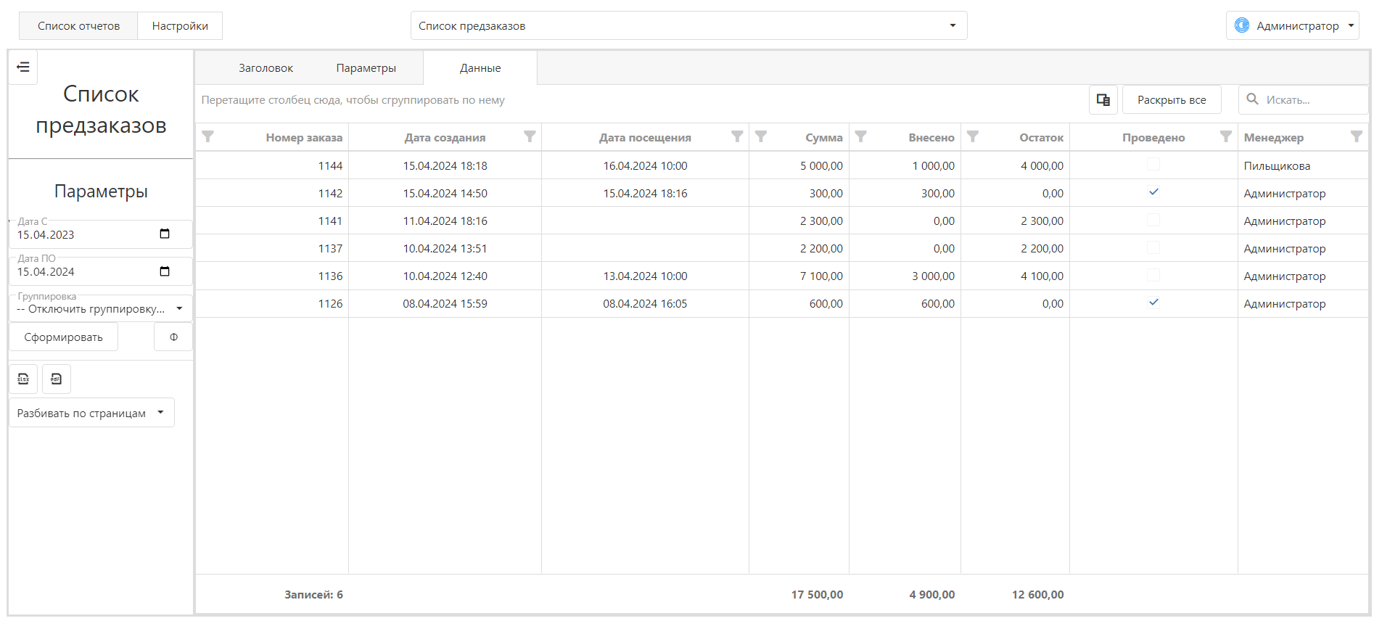Toggle Проведено checkbox for order 1136
The height and width of the screenshot is (621, 1374).
coord(1153,275)
